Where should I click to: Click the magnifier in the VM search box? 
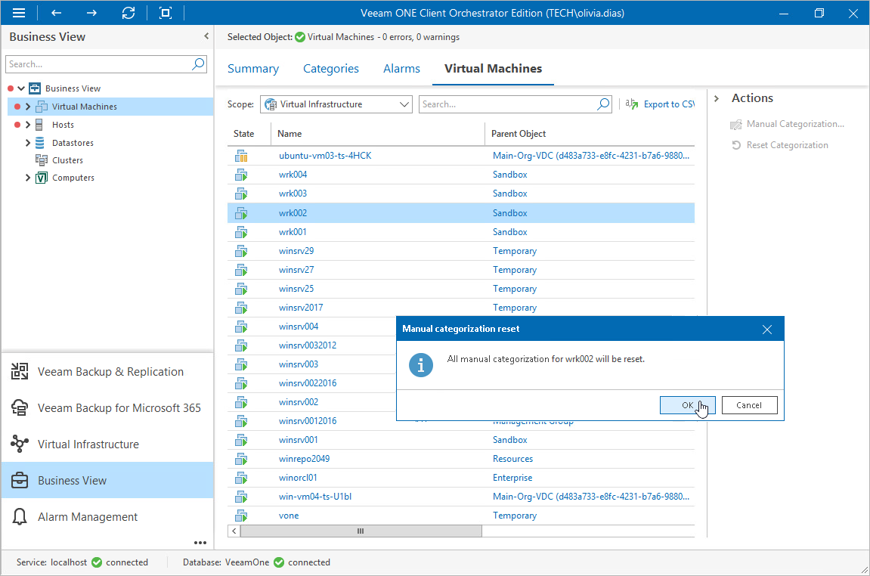click(x=604, y=104)
